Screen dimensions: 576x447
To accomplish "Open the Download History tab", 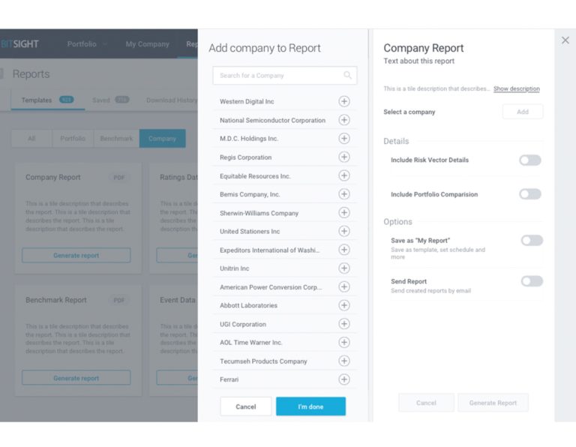I will coord(172,100).
